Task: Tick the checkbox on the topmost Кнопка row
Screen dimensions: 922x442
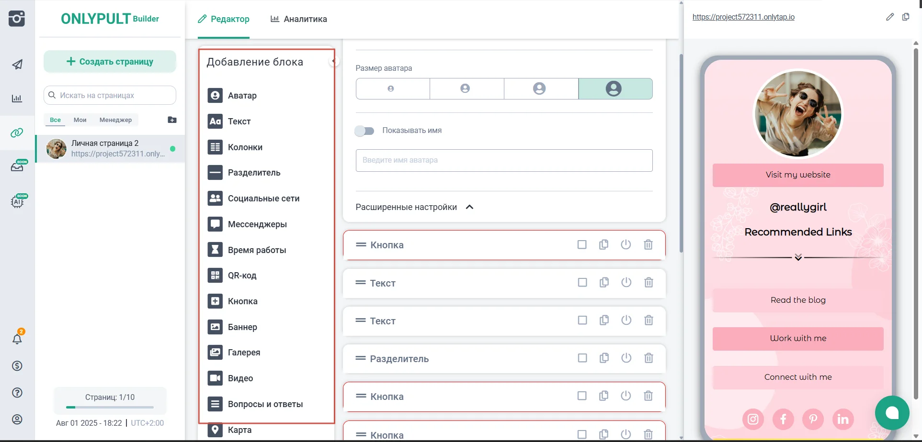Action: [582, 245]
